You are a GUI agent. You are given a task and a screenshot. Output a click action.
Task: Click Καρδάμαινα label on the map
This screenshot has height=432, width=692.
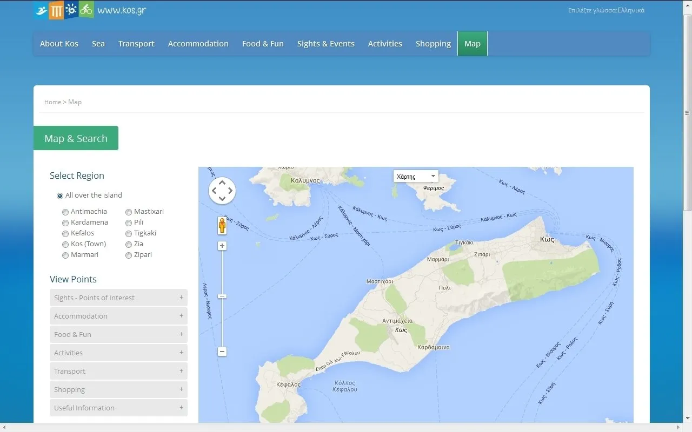434,347
